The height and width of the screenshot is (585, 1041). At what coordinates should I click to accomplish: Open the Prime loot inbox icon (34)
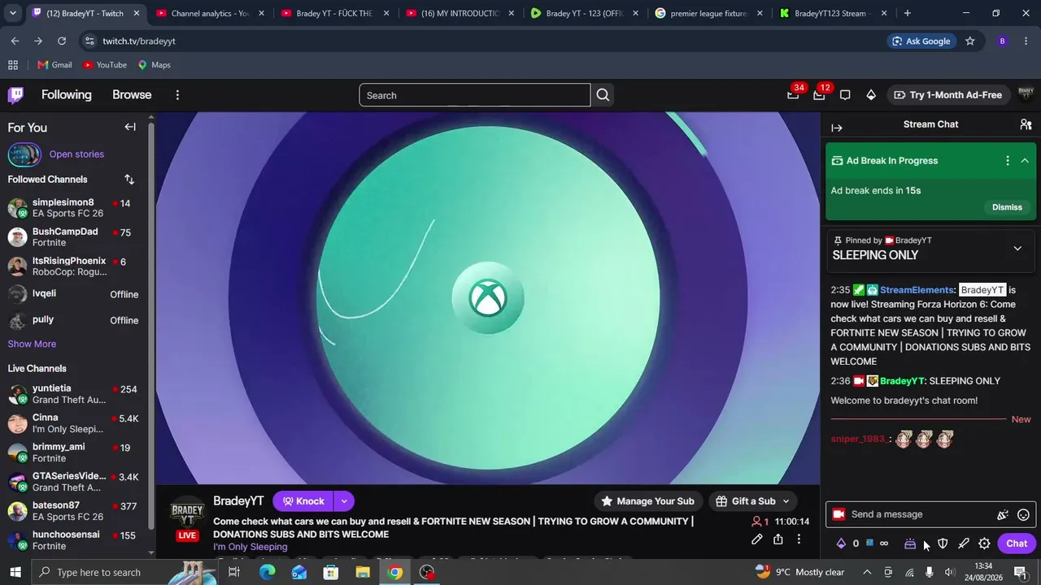(x=793, y=95)
